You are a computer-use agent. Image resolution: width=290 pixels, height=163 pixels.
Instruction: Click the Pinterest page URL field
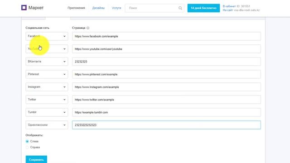click(166, 74)
